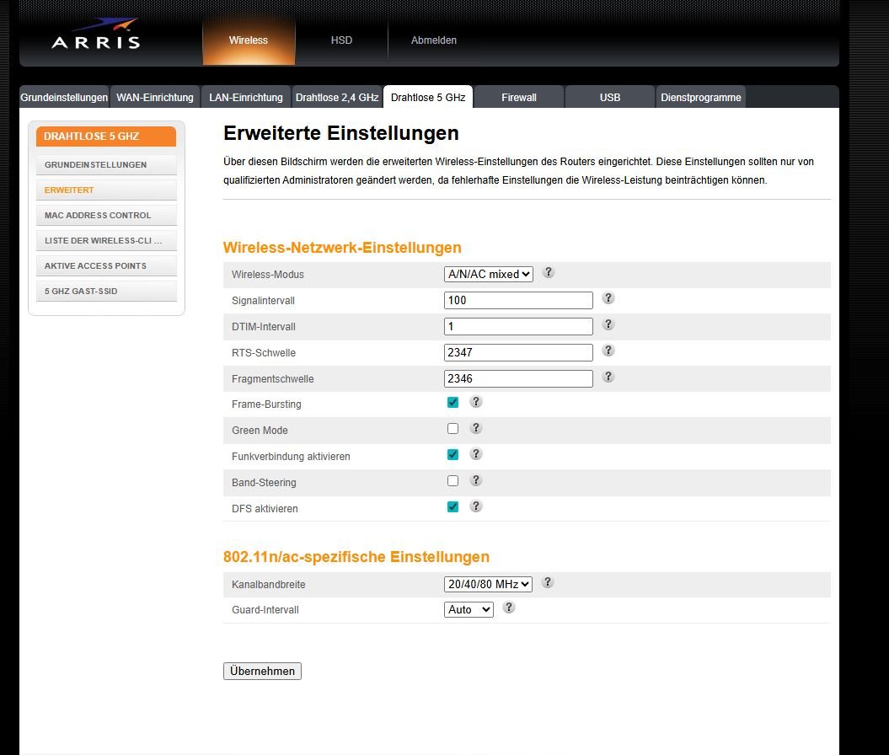The width and height of the screenshot is (889, 755).
Task: Open help icon for Fragmentschwelle
Action: tap(608, 377)
